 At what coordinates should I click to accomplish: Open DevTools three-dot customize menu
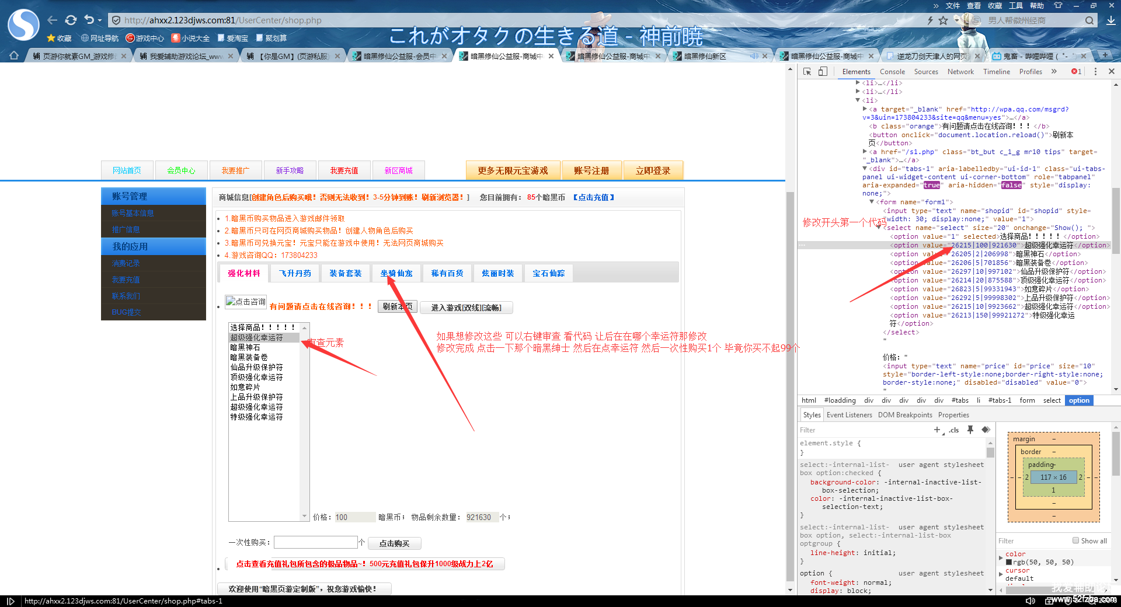tap(1095, 71)
